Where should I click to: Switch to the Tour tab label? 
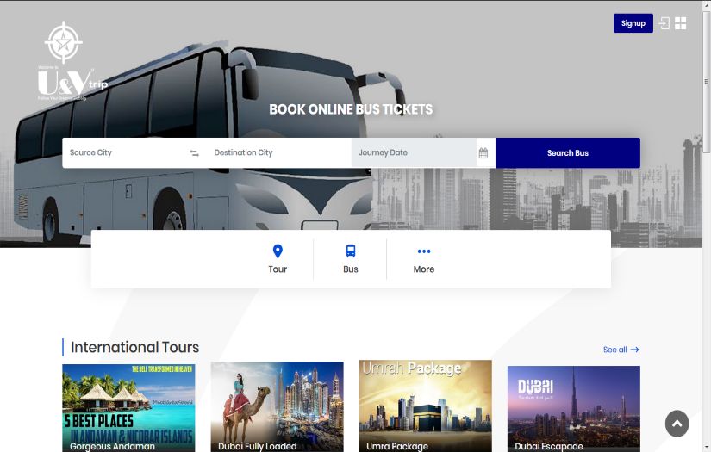point(278,269)
